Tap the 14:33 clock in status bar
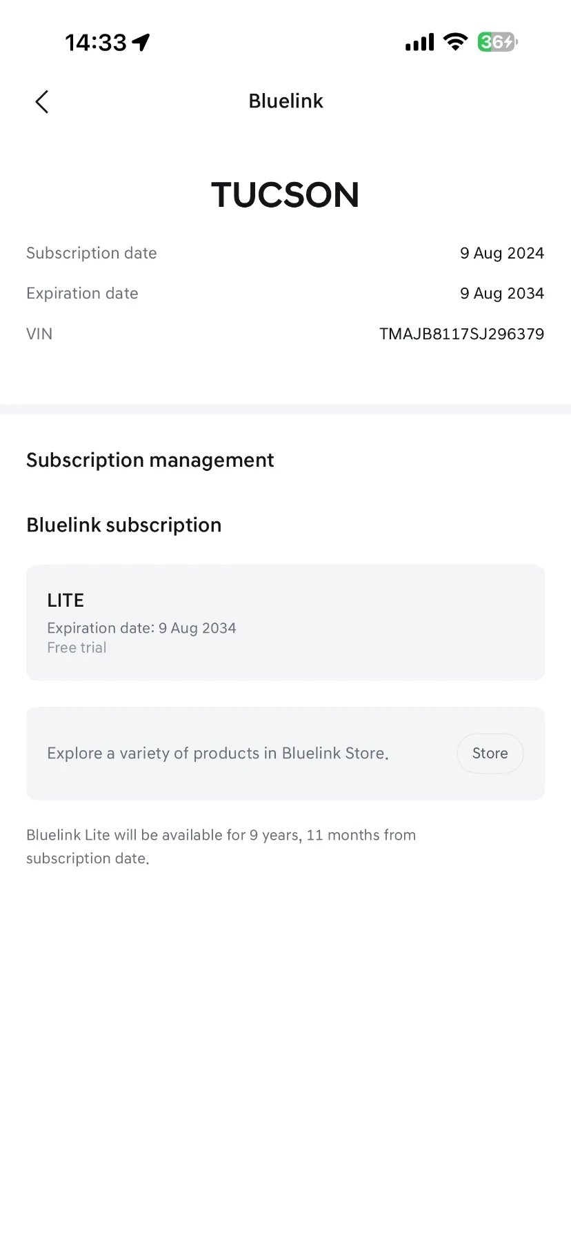The width and height of the screenshot is (571, 1241). pos(96,43)
